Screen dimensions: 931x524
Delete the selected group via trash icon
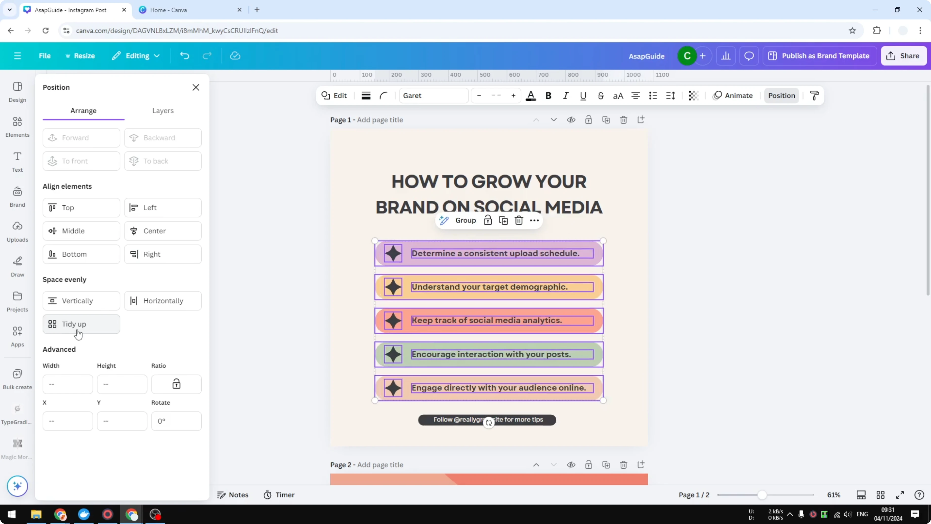click(519, 220)
